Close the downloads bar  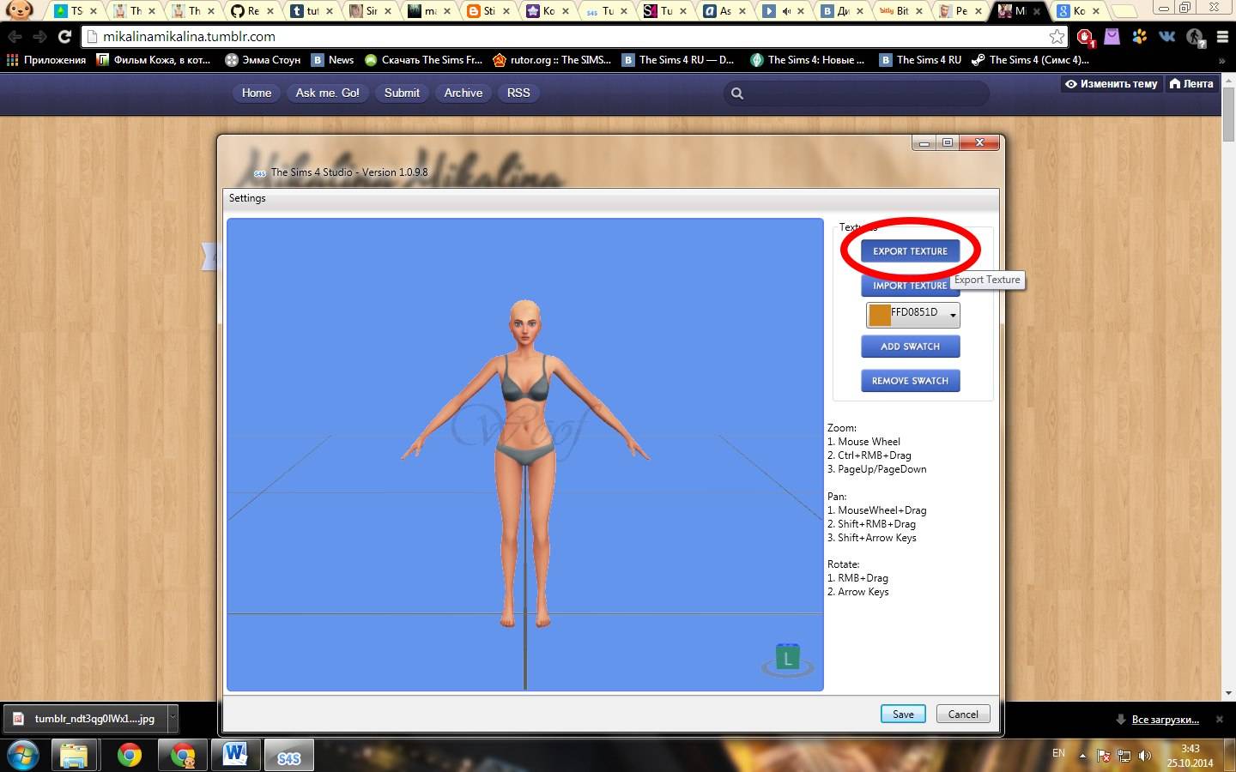(1219, 719)
